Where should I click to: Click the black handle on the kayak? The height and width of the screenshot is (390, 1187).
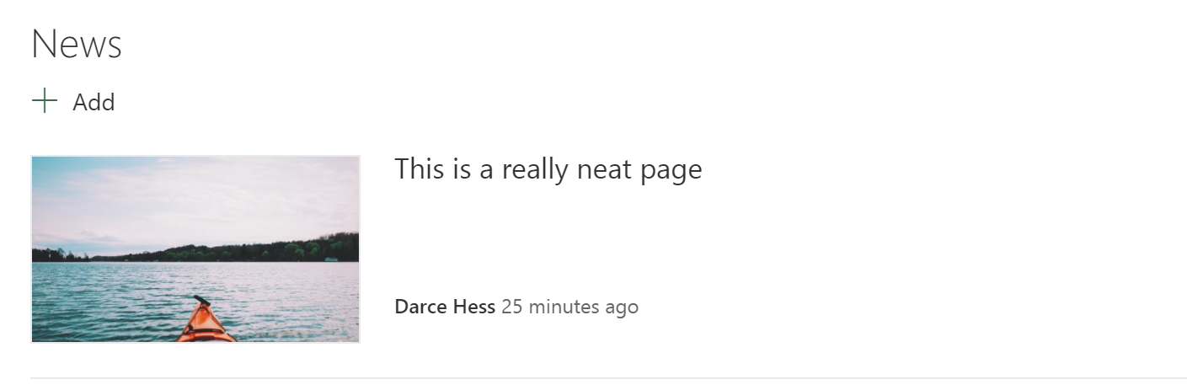(x=202, y=301)
